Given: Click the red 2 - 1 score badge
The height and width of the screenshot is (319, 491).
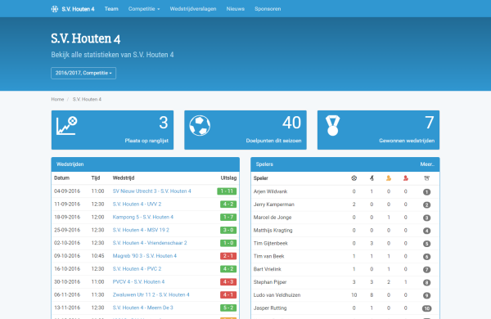Looking at the screenshot, I should coord(228,256).
